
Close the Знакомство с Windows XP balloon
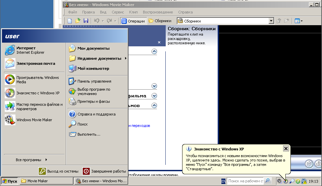pyautogui.click(x=286, y=149)
